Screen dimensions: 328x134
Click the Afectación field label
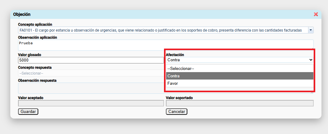click(x=175, y=55)
